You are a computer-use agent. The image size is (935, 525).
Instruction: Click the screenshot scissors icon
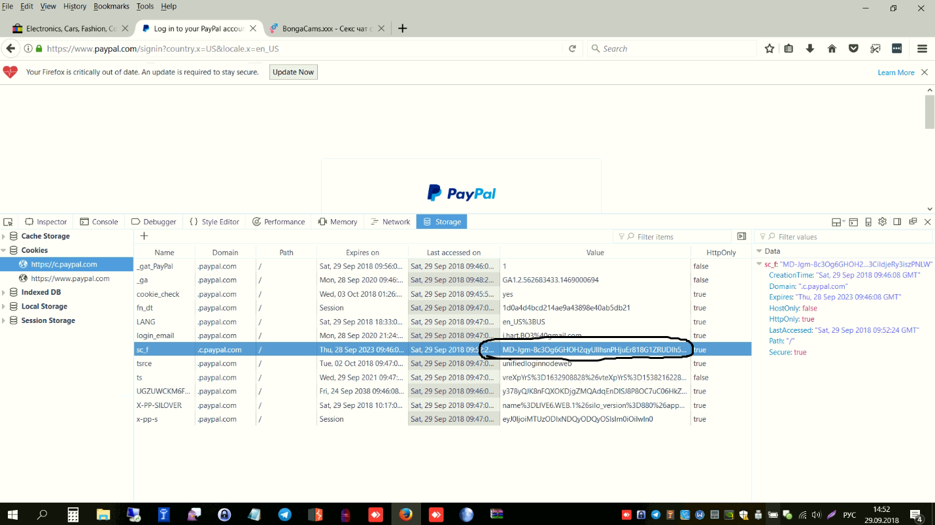point(875,48)
